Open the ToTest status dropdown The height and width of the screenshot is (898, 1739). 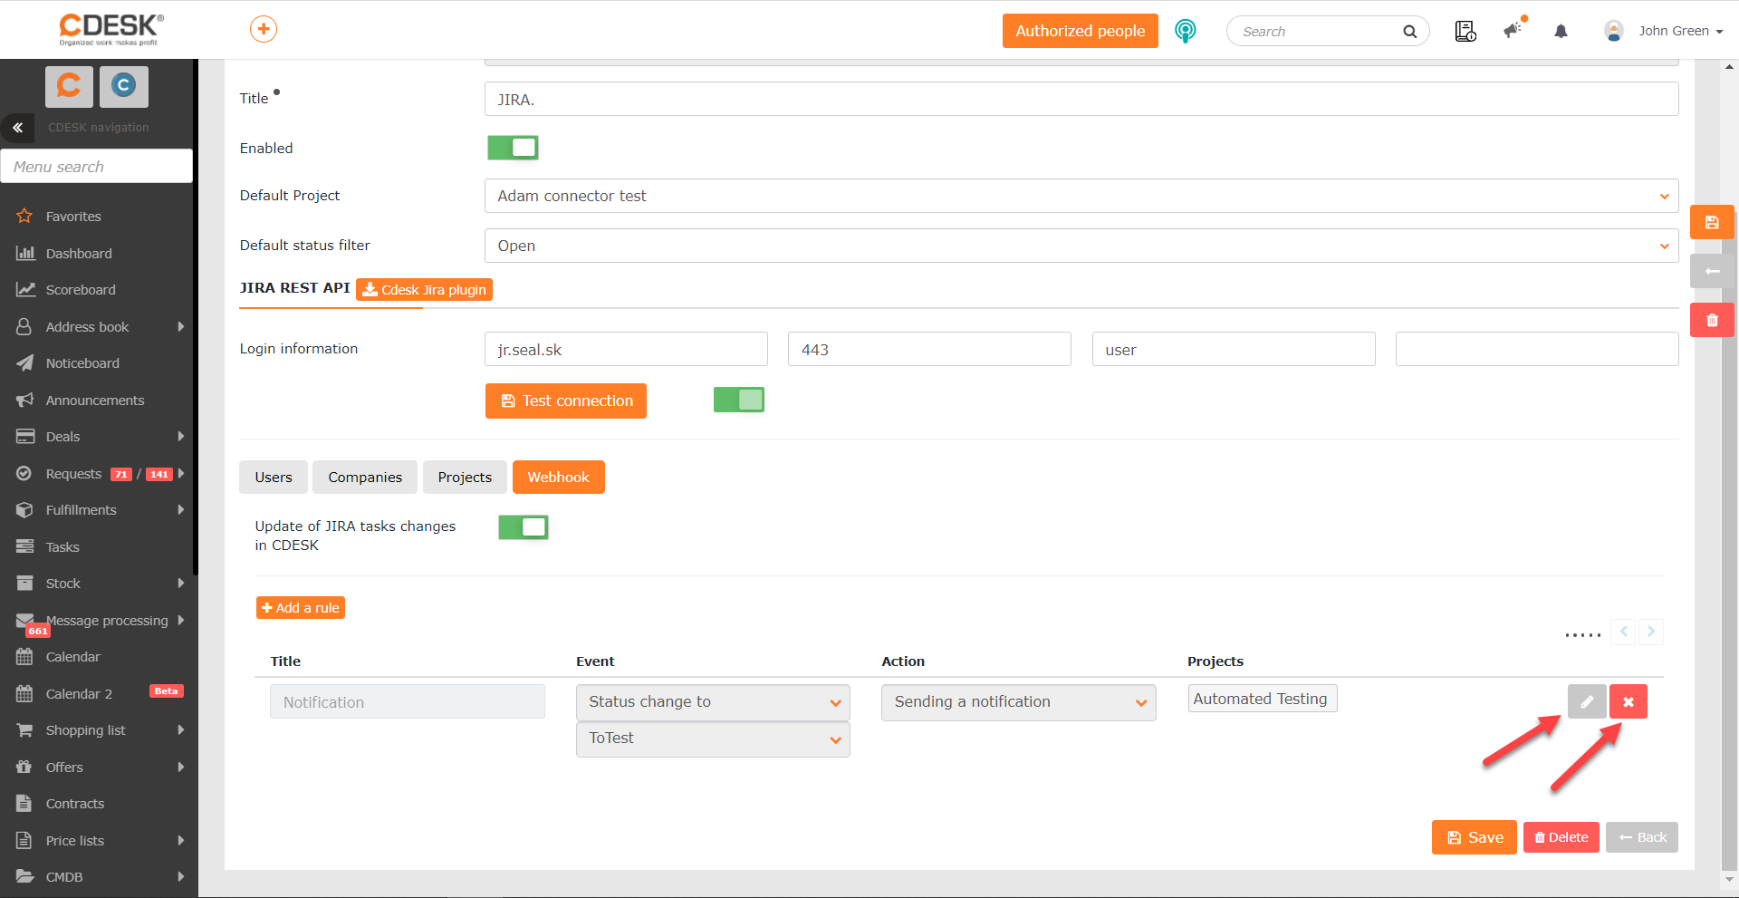(x=713, y=739)
